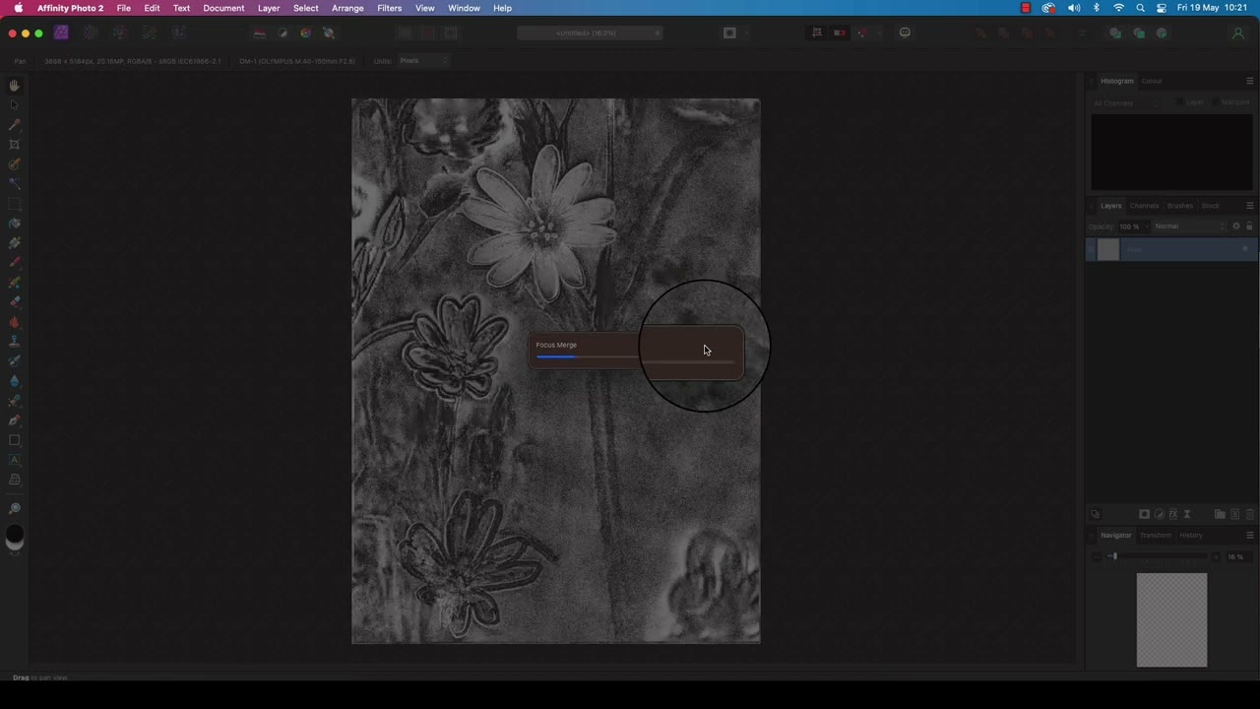
Task: Apply Auto Contrast from toolbar
Action: pos(283,32)
